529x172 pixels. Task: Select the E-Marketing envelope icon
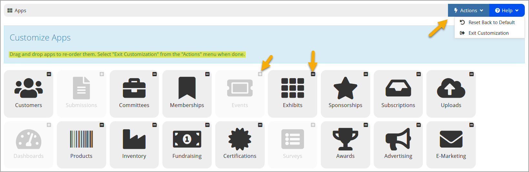click(x=451, y=139)
